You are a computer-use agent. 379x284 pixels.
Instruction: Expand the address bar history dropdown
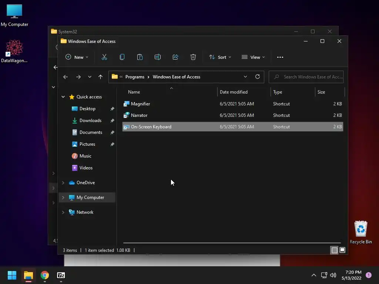245,77
